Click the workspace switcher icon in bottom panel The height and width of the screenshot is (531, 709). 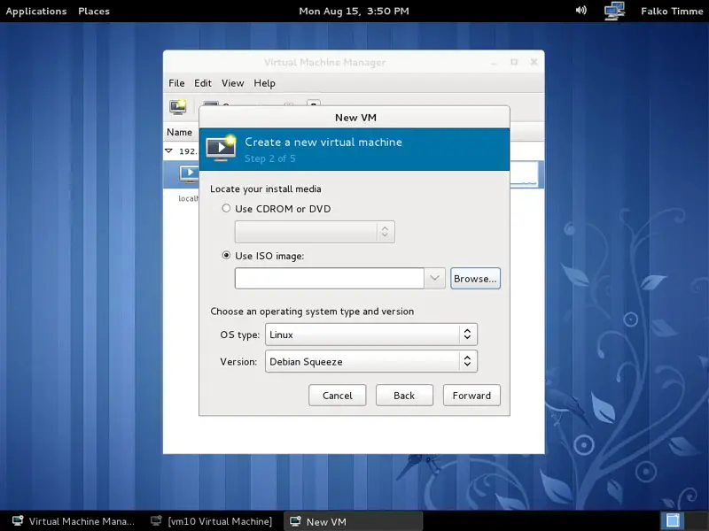point(672,520)
